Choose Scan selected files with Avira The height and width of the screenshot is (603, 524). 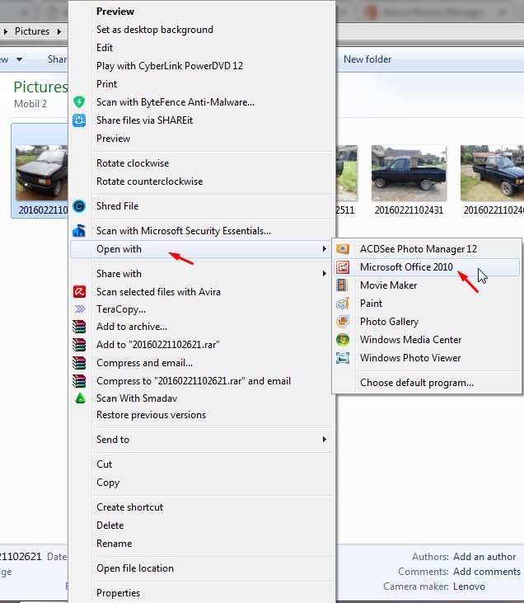(158, 292)
